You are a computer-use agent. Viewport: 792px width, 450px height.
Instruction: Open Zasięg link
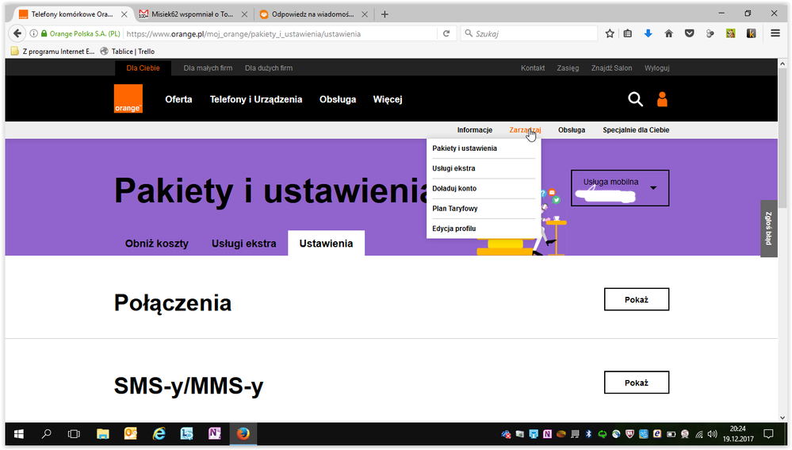pos(568,67)
